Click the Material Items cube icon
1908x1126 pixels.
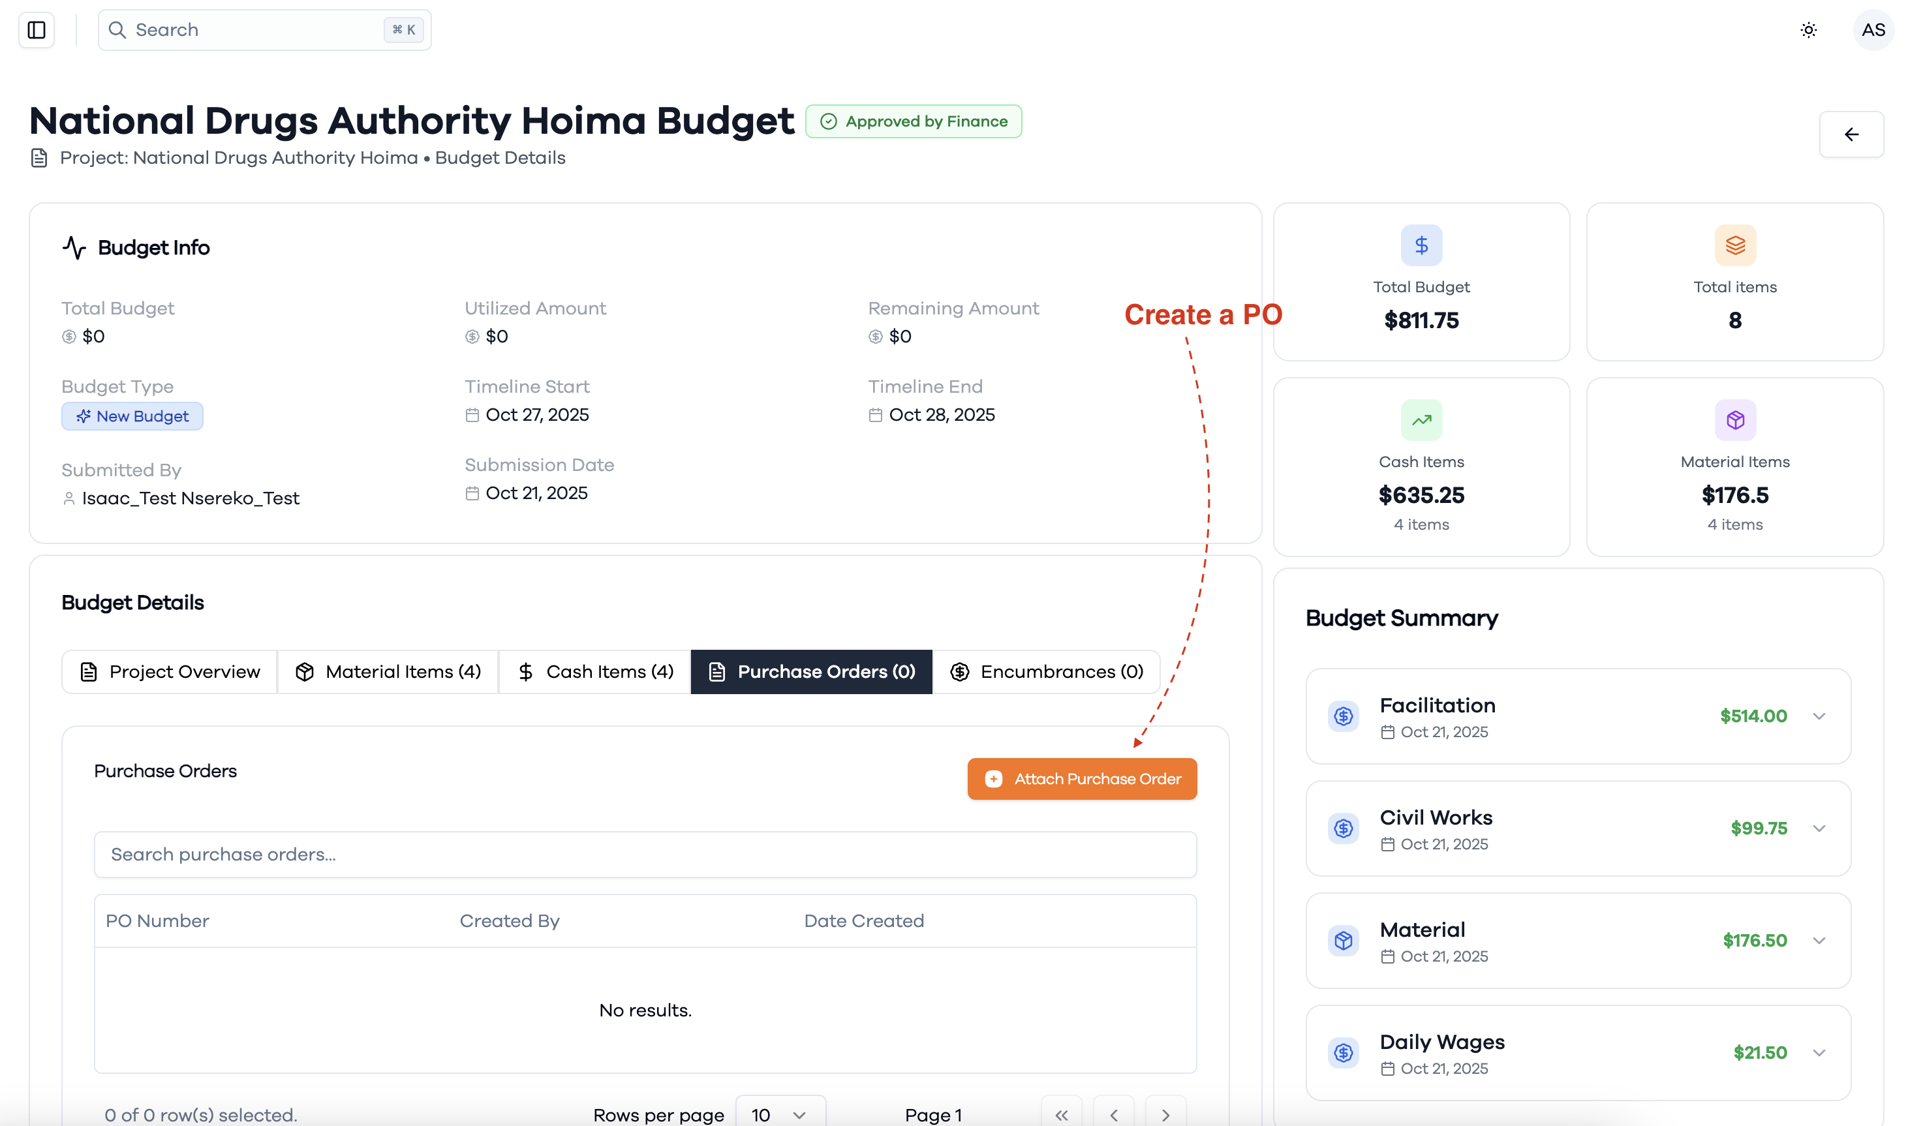tap(1735, 419)
